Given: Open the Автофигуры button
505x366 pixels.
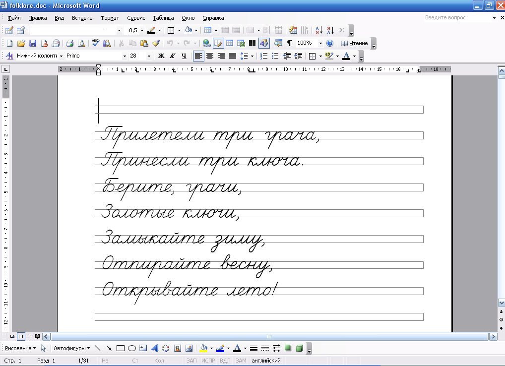Looking at the screenshot, I should pyautogui.click(x=71, y=348).
